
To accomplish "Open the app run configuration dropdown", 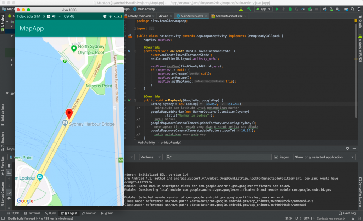I will pos(263,9).
